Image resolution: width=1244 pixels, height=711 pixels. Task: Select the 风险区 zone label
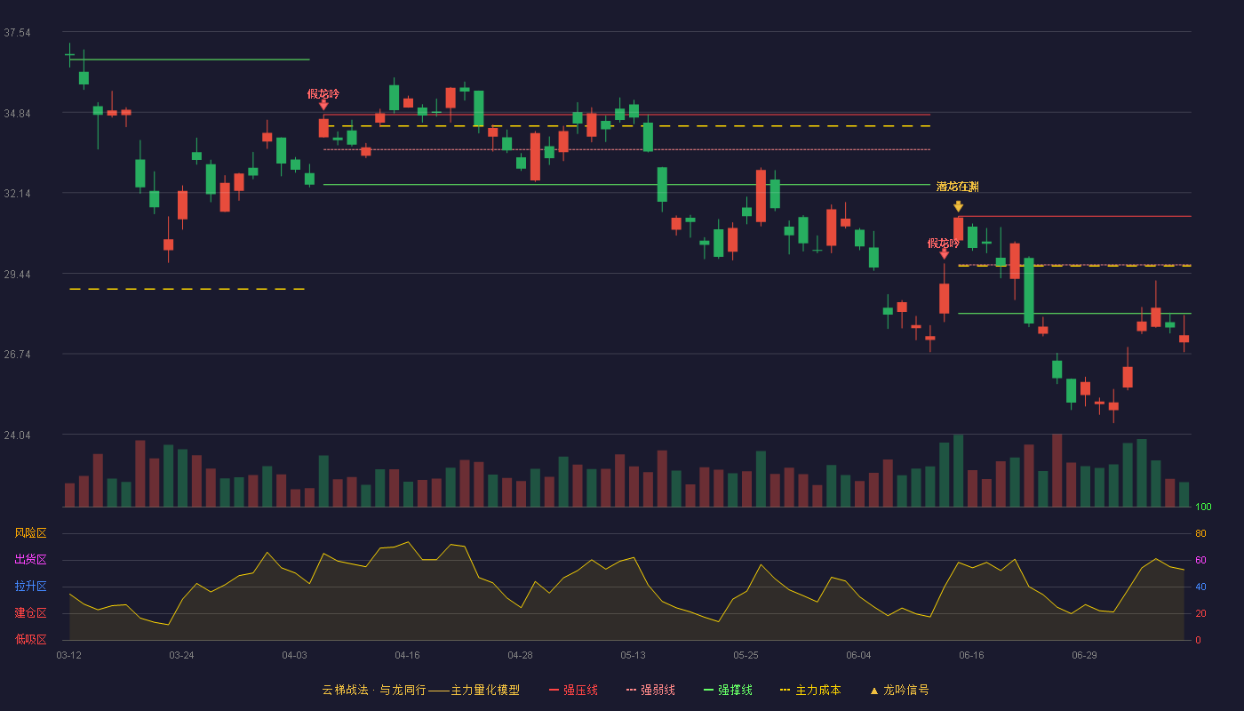(30, 533)
